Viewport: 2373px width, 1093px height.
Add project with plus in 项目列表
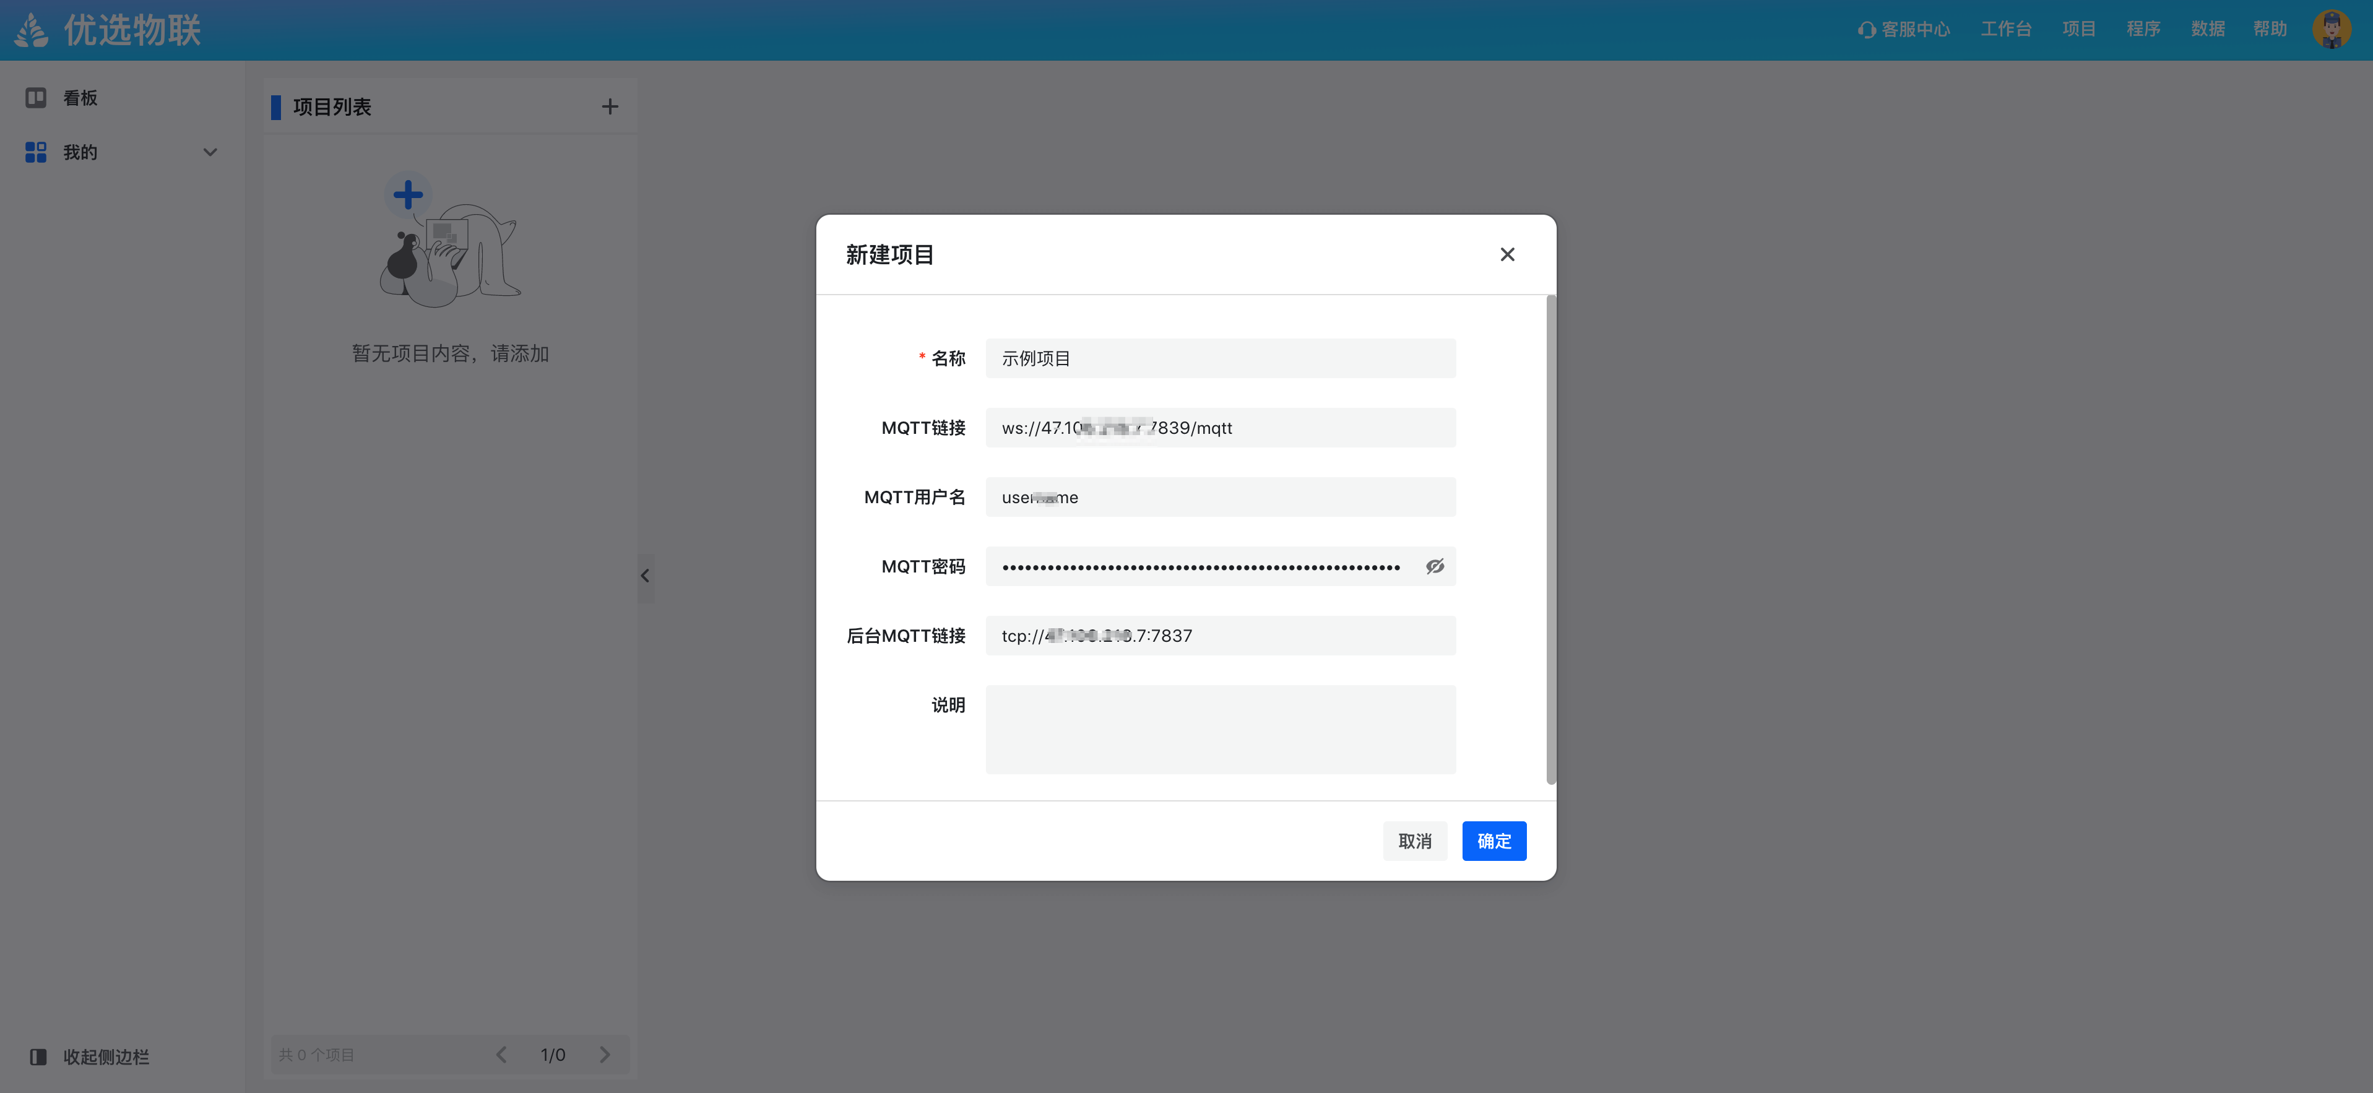[x=610, y=107]
